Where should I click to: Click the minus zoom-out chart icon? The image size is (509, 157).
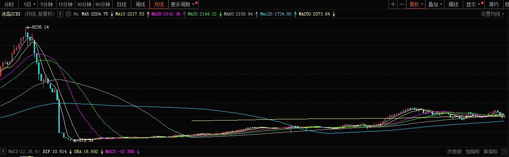click(x=402, y=4)
